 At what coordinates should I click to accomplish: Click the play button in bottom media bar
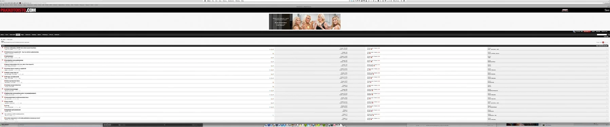tap(107, 125)
